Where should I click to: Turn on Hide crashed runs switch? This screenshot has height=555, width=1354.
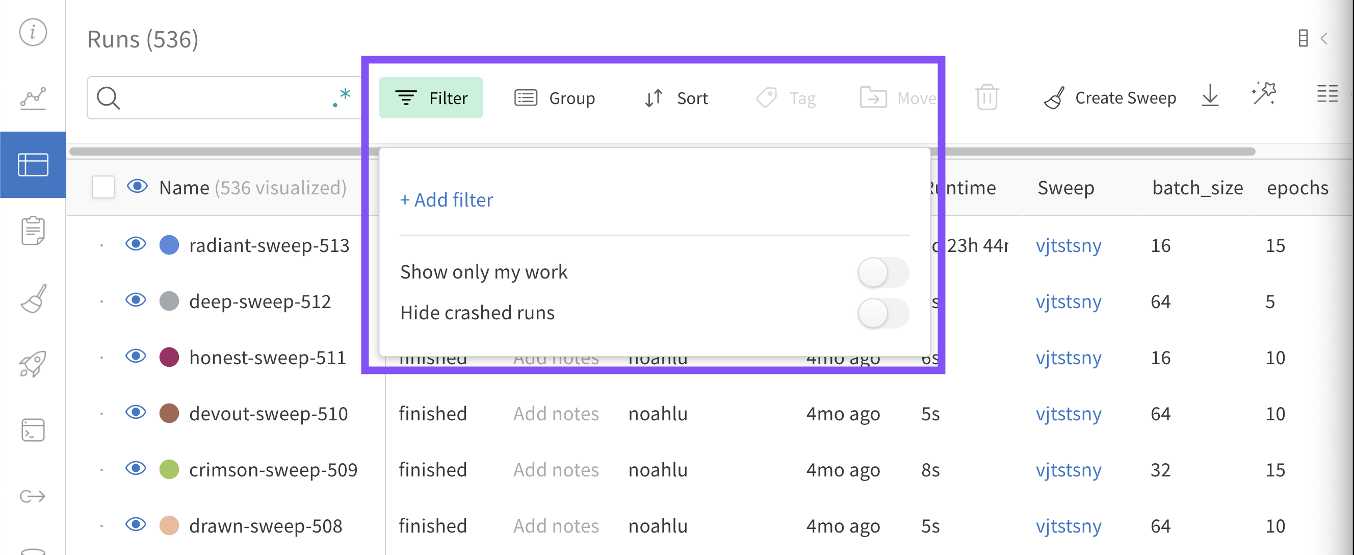(882, 313)
